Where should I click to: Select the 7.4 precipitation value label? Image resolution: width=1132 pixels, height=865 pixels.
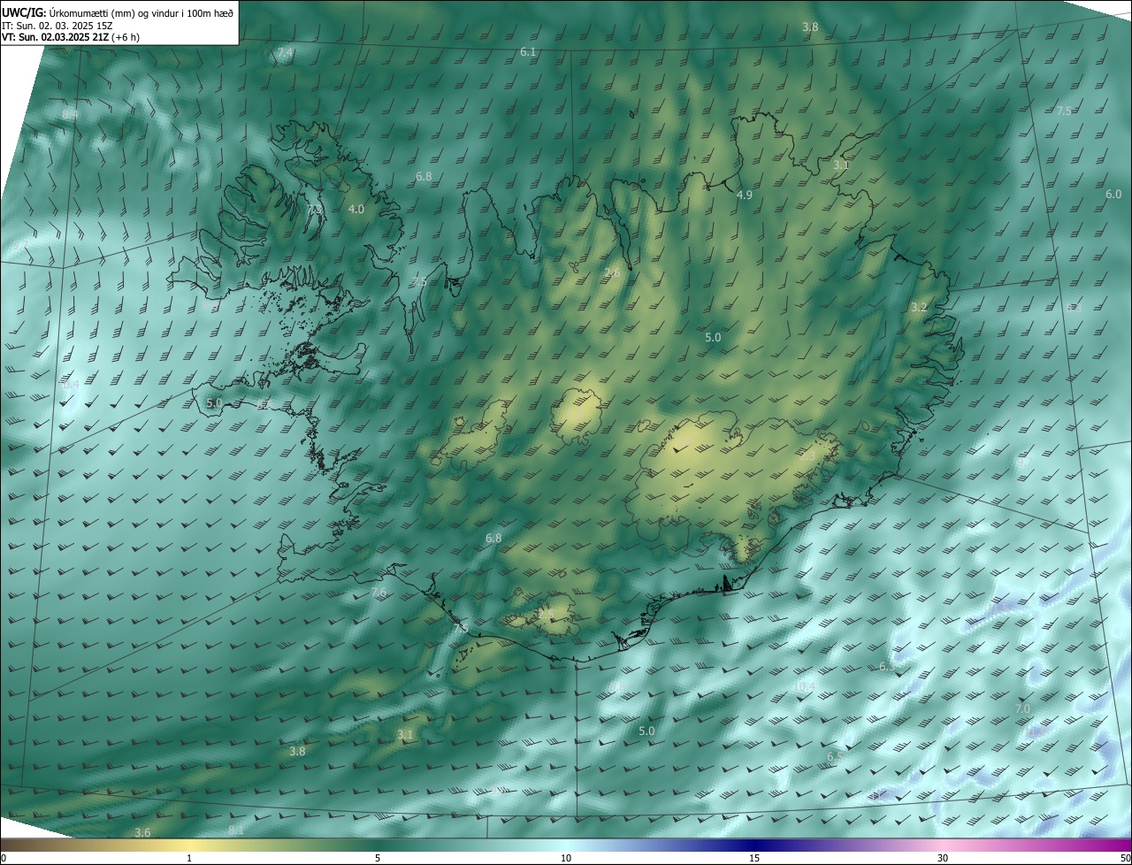pos(285,53)
